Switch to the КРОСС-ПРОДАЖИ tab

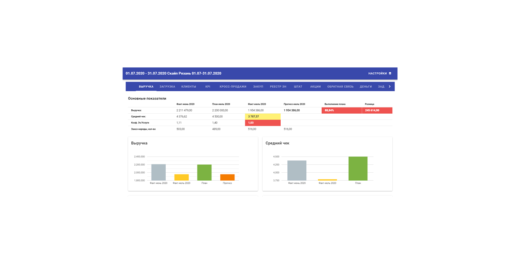[233, 86]
